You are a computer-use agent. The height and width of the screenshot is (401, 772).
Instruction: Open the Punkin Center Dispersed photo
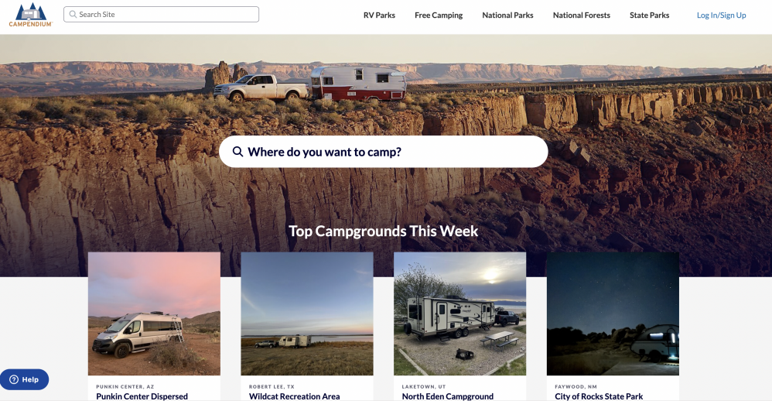click(154, 314)
